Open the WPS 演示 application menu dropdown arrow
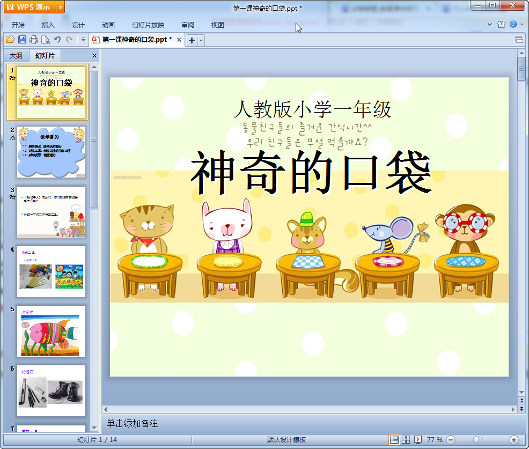 61,7
